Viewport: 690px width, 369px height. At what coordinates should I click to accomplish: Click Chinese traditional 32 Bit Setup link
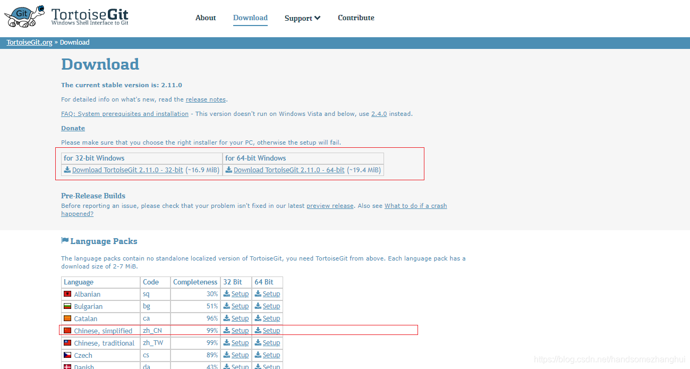click(x=240, y=343)
